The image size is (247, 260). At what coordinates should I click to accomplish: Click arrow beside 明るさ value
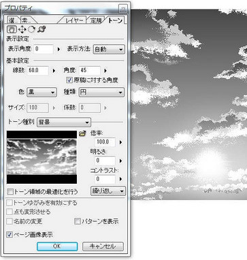pos(120,161)
